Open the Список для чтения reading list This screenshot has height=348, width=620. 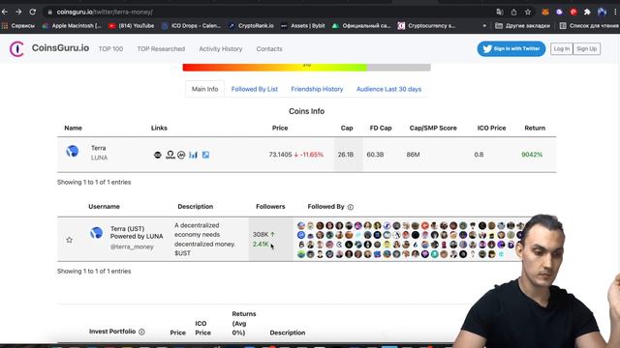[589, 26]
